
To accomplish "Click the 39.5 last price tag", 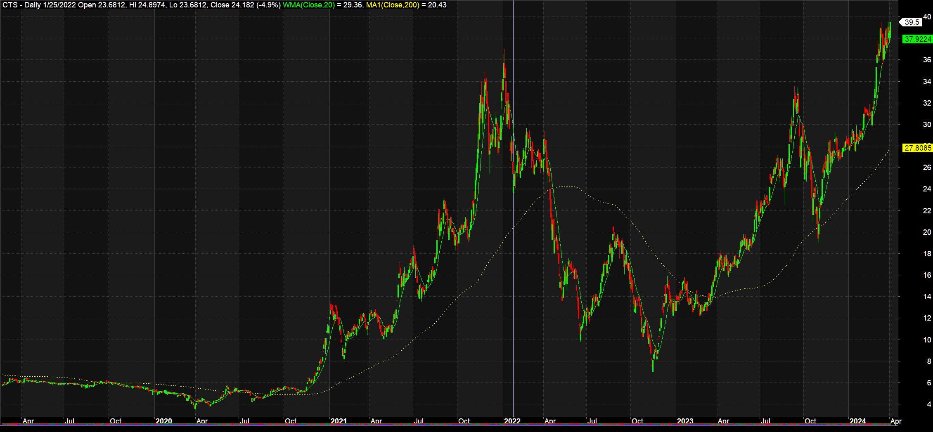I will coord(912,22).
